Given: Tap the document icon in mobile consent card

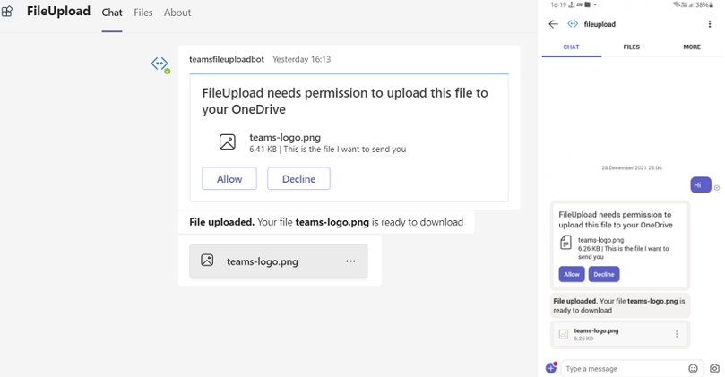Looking at the screenshot, I should tap(565, 243).
